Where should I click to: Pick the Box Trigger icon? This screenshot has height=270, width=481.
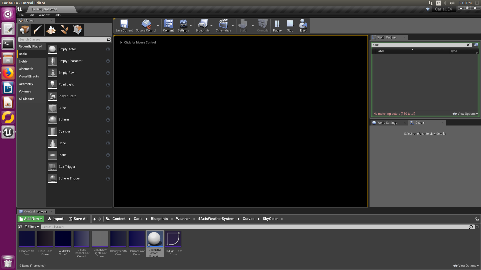tap(53, 167)
